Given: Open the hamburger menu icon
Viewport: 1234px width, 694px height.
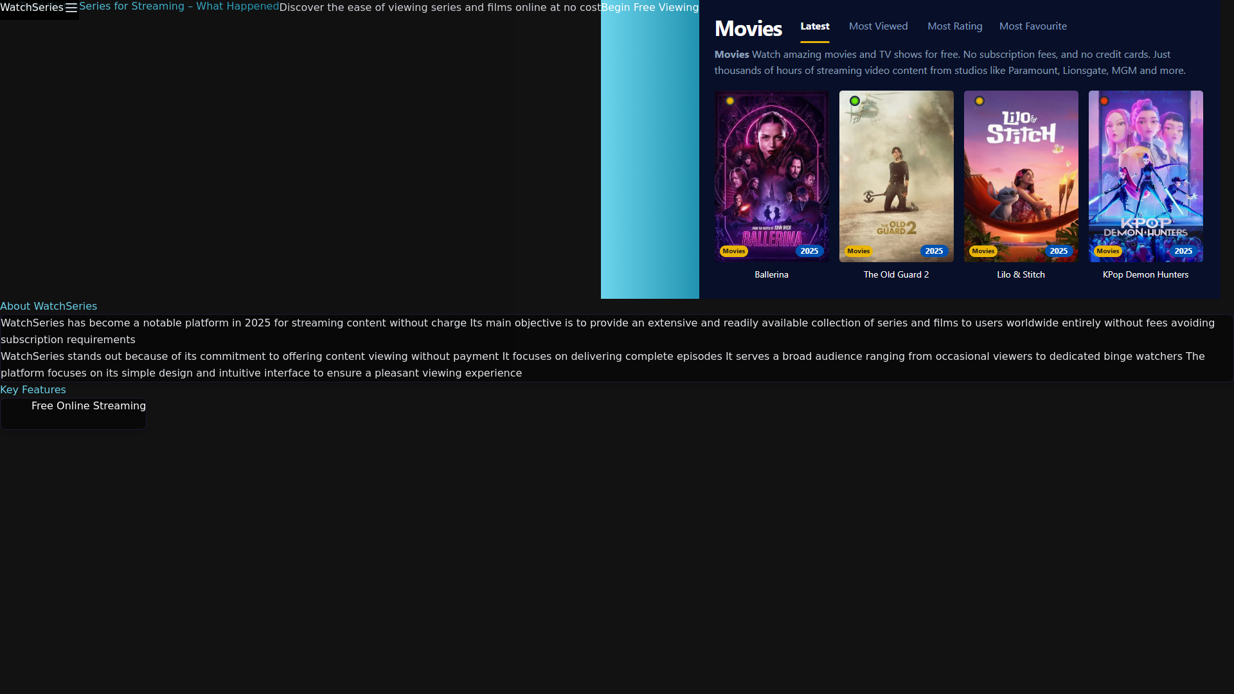Looking at the screenshot, I should (x=71, y=8).
